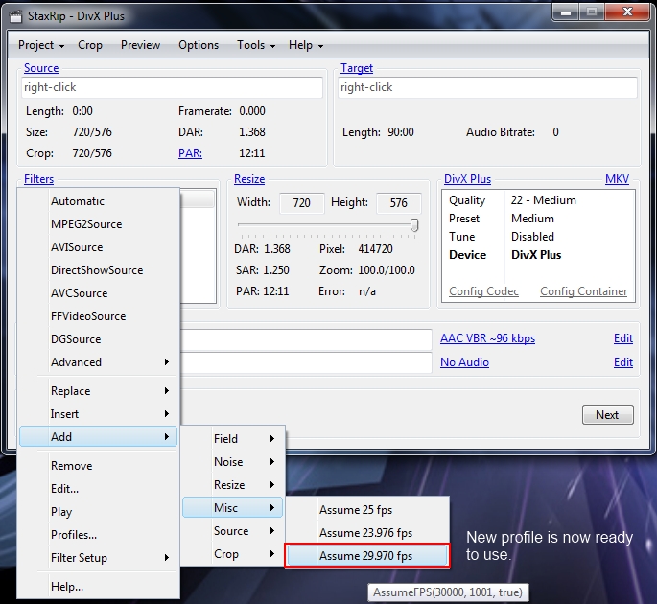Click the Filters heading link
The image size is (657, 604).
38,179
